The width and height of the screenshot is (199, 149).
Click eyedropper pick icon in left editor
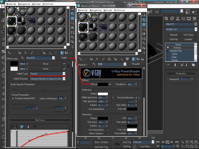point(22,58)
